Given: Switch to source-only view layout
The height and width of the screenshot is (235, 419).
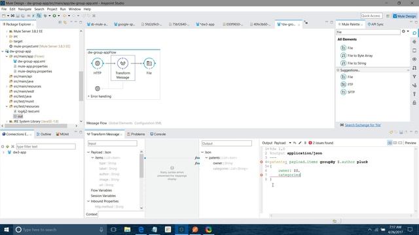Looking at the screenshot, I should (400, 143).
